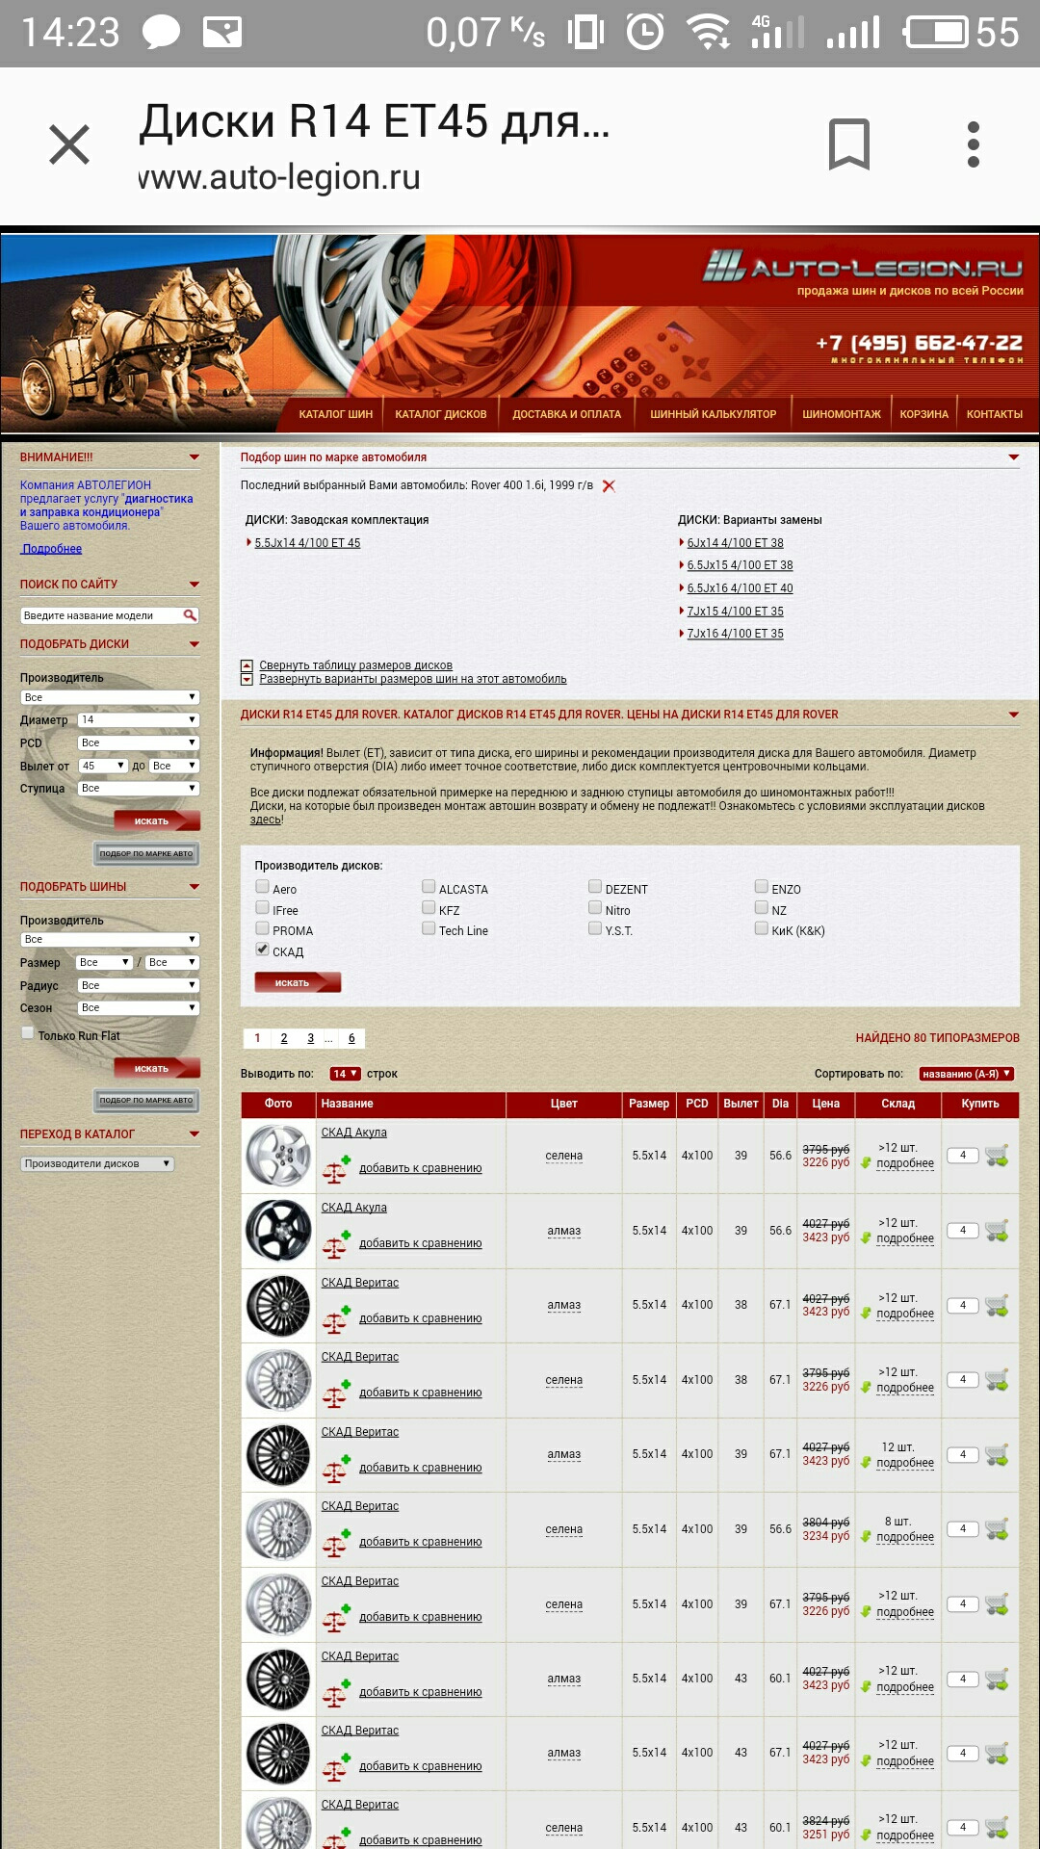The width and height of the screenshot is (1040, 1849).
Task: Tap the Wi-Fi status bar icon
Action: (x=708, y=32)
